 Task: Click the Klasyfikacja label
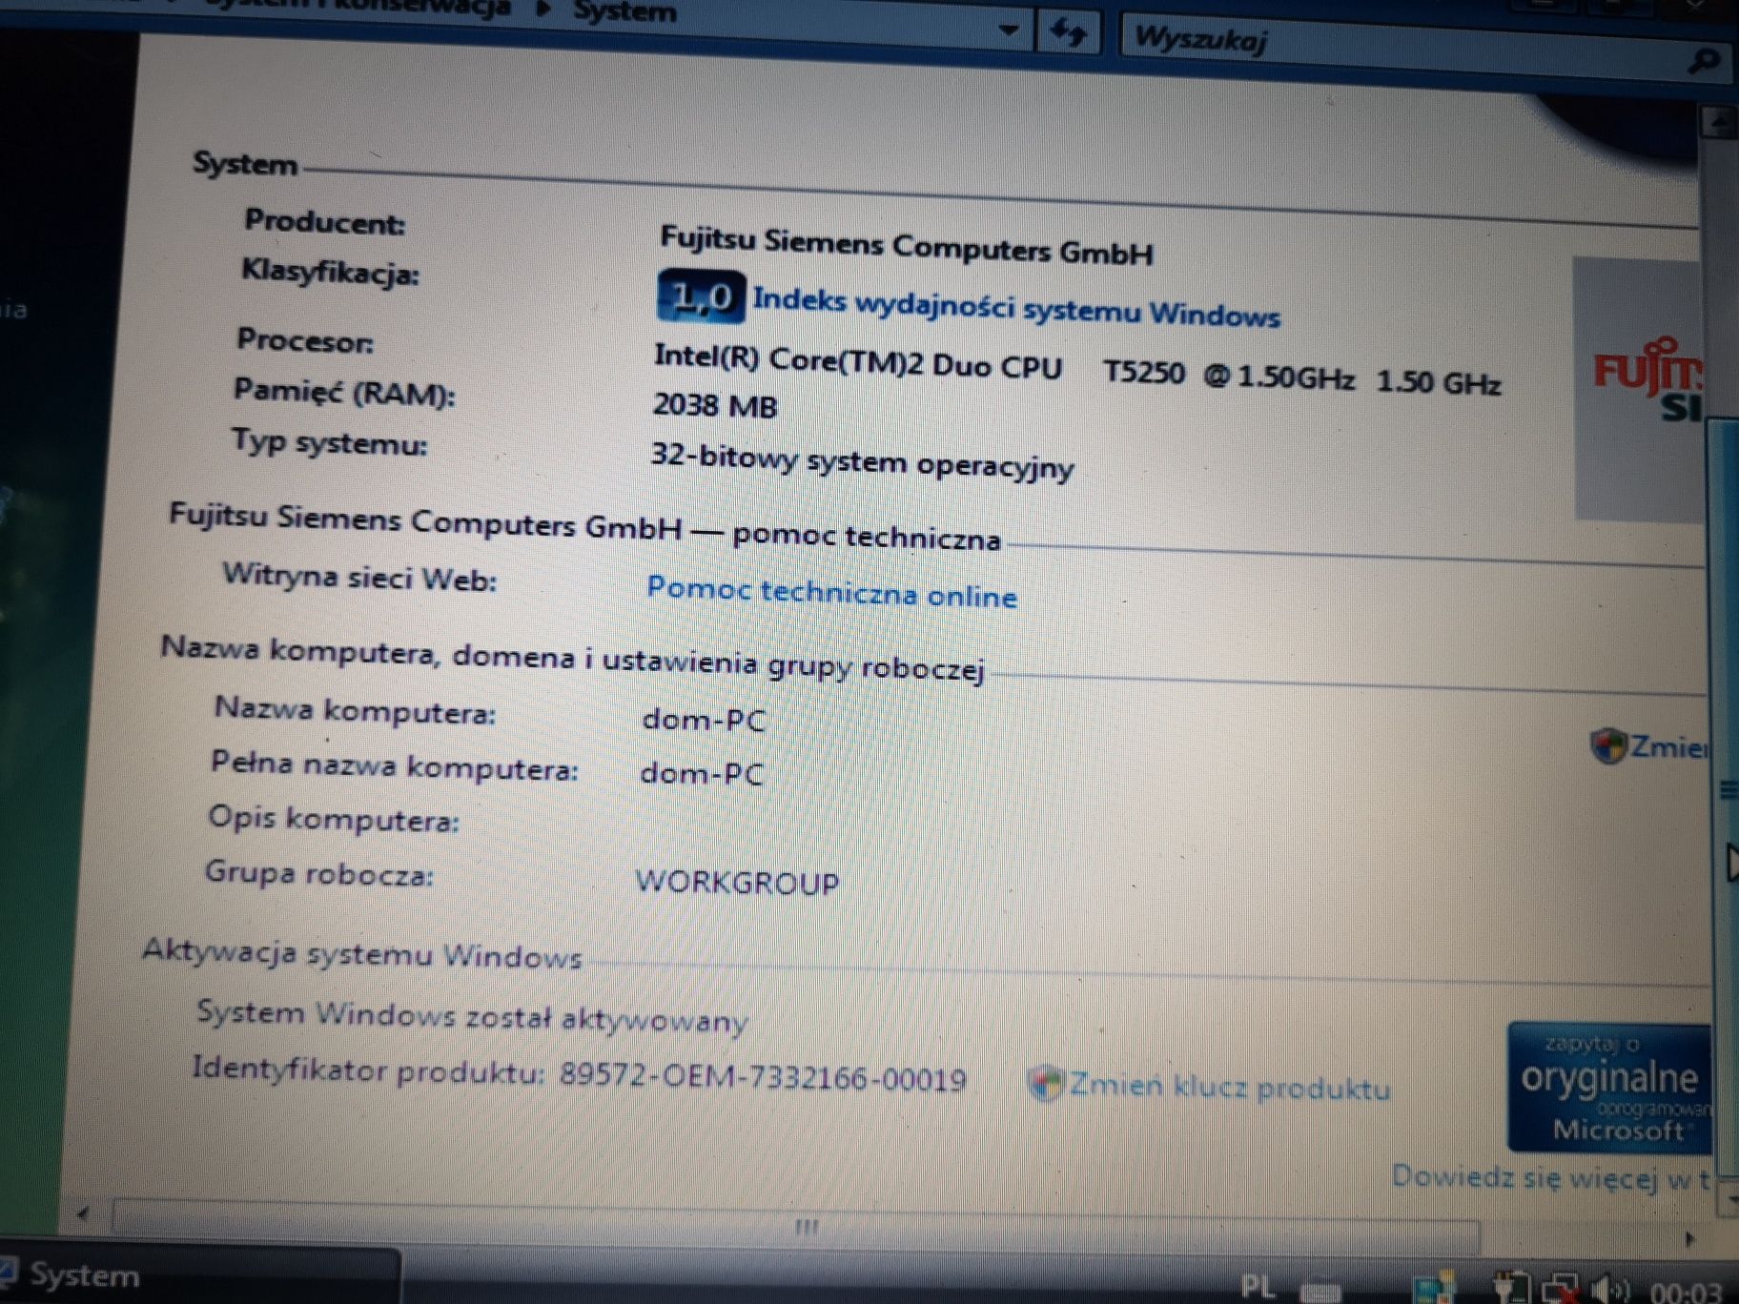[330, 272]
